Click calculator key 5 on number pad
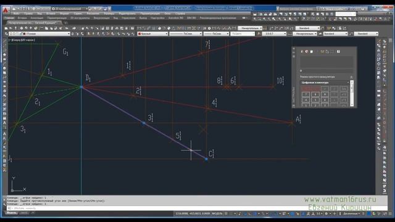Screen dimensions: 395x222 click(x=315, y=100)
